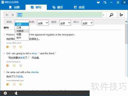Play audio for the 'Pictures' sentence
The image size is (128, 96).
pyautogui.click(x=8, y=47)
